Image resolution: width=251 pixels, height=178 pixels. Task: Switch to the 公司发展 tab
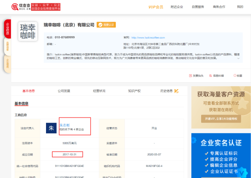[x=64, y=91]
